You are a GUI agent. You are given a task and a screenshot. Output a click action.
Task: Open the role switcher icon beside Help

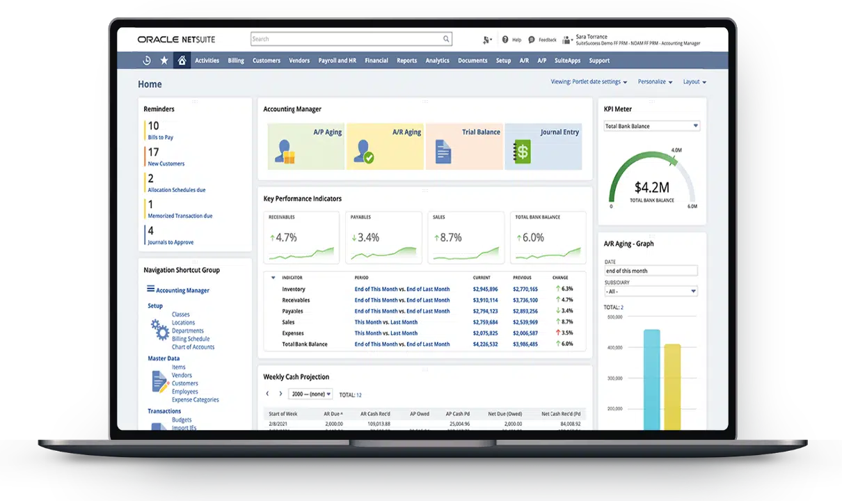click(x=487, y=40)
